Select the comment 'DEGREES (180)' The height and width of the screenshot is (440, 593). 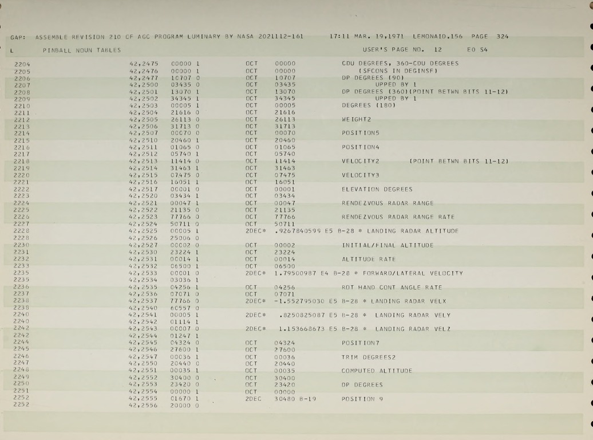point(369,105)
